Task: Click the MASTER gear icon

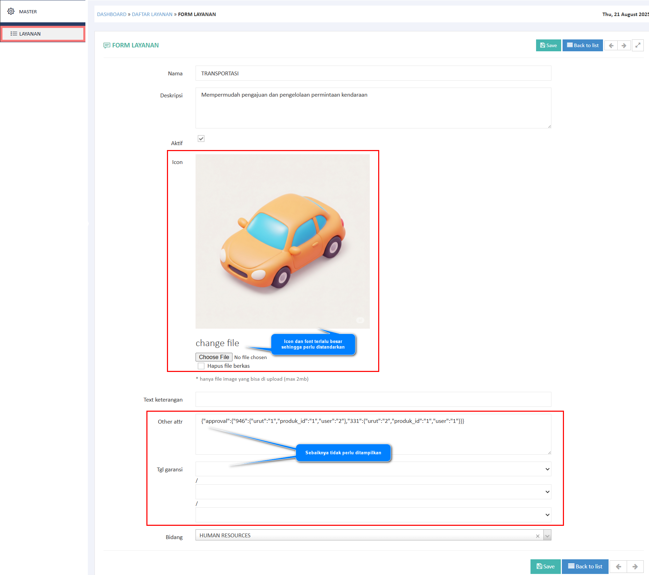Action: [11, 12]
